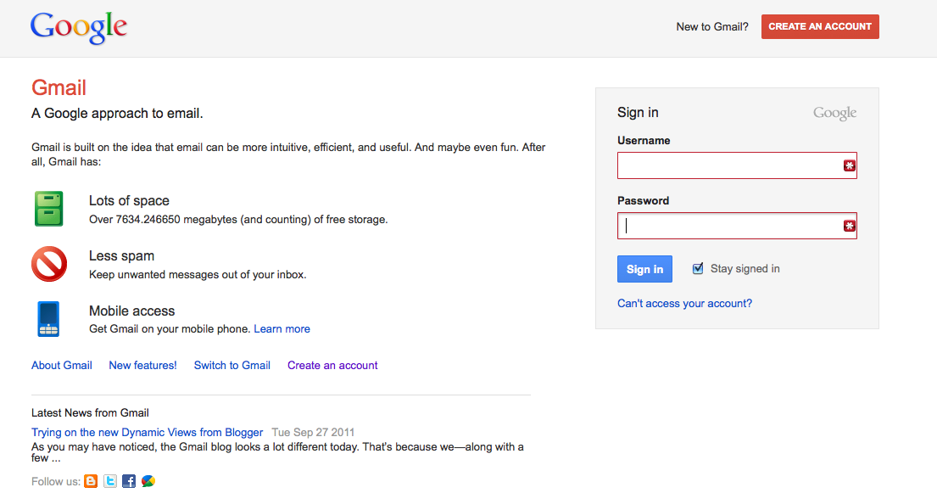This screenshot has width=937, height=493.
Task: Open the purple Create an account link
Action: click(x=332, y=366)
